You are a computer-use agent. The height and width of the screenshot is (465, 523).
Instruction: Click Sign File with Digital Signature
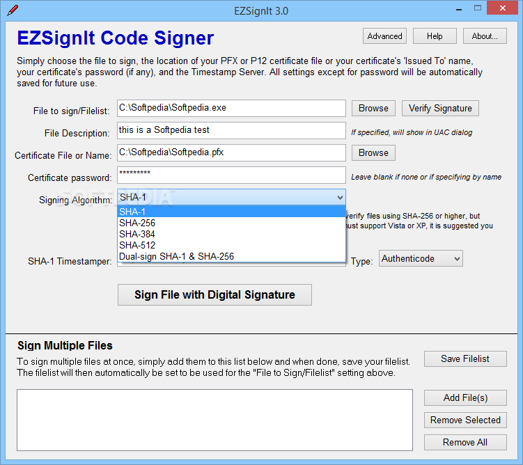(214, 294)
